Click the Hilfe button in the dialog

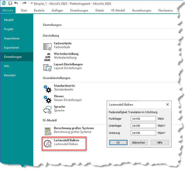pyautogui.click(x=160, y=143)
